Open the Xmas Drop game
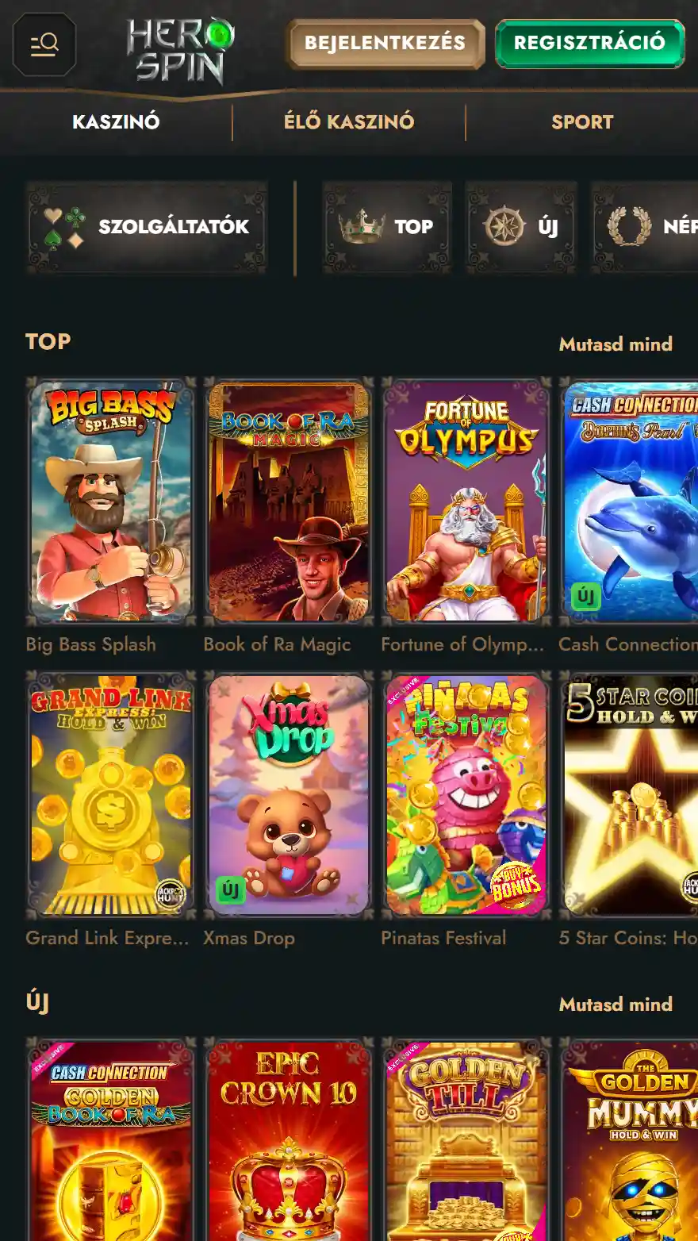Viewport: 698px width, 1241px height. coord(289,795)
